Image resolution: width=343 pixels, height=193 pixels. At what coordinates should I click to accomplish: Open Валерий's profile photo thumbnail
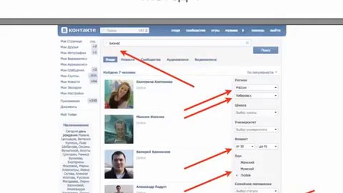tap(119, 164)
